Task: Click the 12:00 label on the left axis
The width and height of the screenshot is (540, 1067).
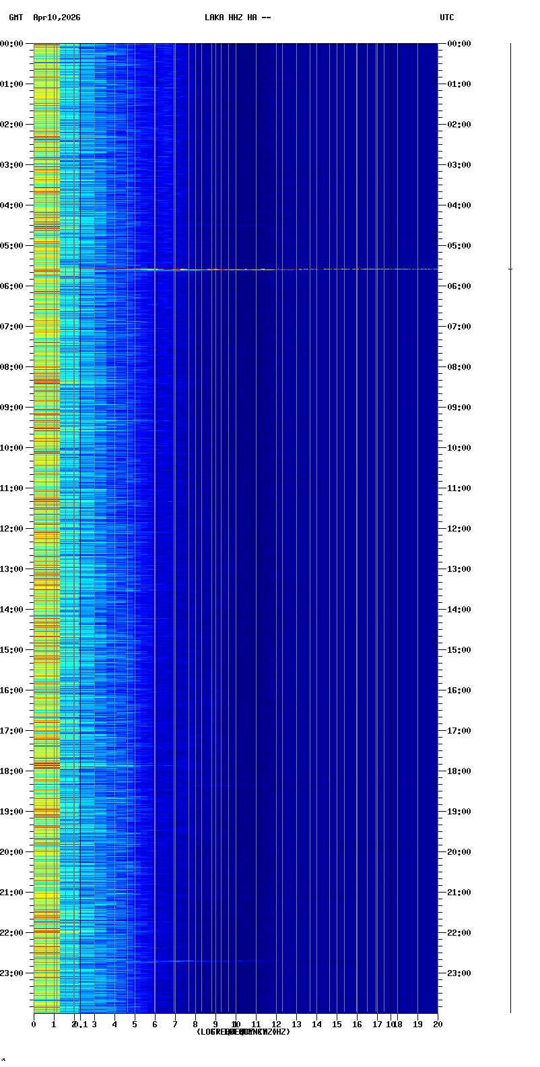Action: click(12, 529)
